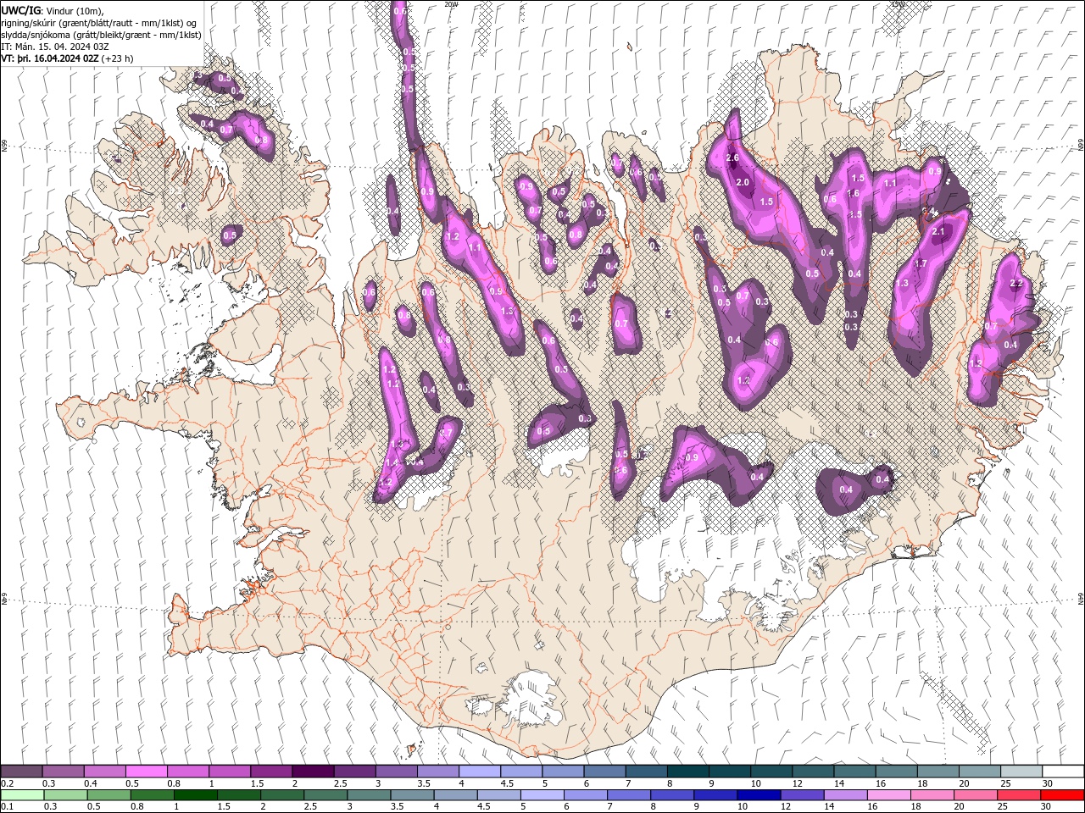Screen dimensions: 1085x813
Task: Click the bright magenta snow swatch between 0.5 and 0.8
Action: (x=147, y=772)
